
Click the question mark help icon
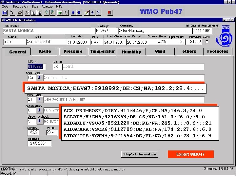[98, 13]
